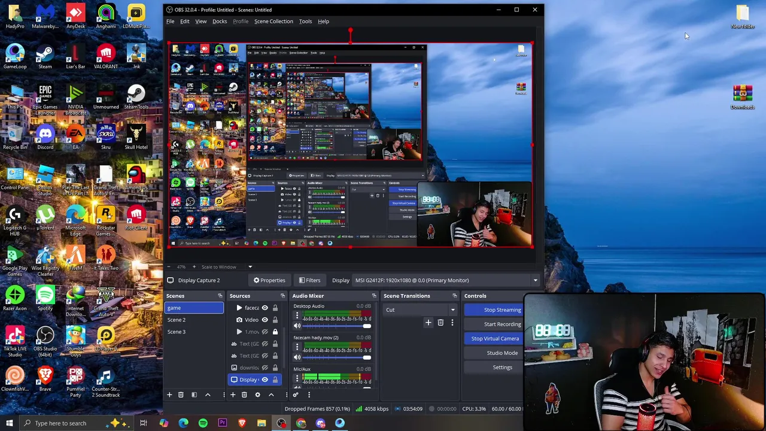The width and height of the screenshot is (766, 431).
Task: Click Start Recording button
Action: click(x=494, y=324)
